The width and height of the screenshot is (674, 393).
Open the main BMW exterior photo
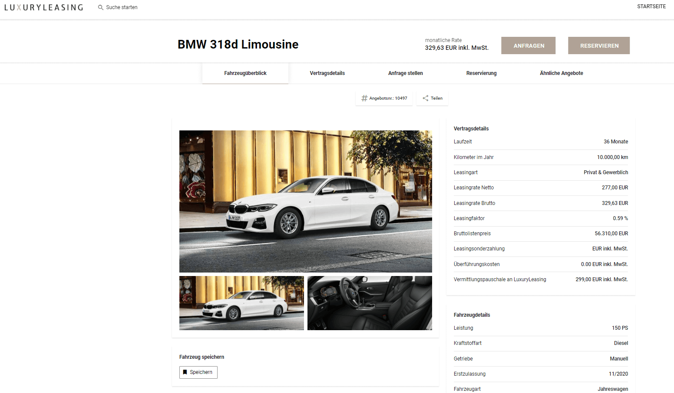[306, 201]
